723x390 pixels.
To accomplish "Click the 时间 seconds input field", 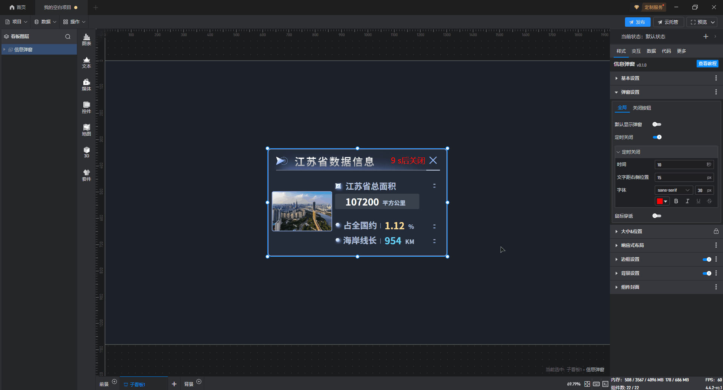I will tap(680, 165).
